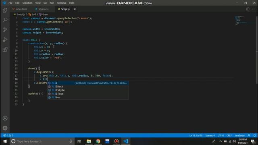The width and height of the screenshot is (258, 145).
Task: Open the Help menu
Action: 72,3
